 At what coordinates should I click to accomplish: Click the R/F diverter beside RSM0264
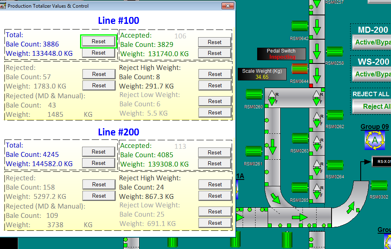pyautogui.click(x=318, y=167)
